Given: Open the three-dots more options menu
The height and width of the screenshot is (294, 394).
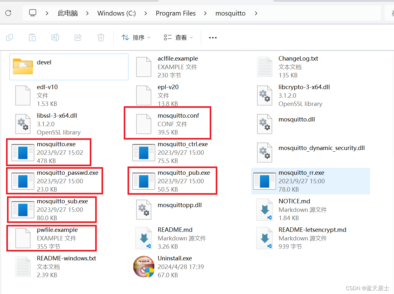Looking at the screenshot, I should click(213, 38).
